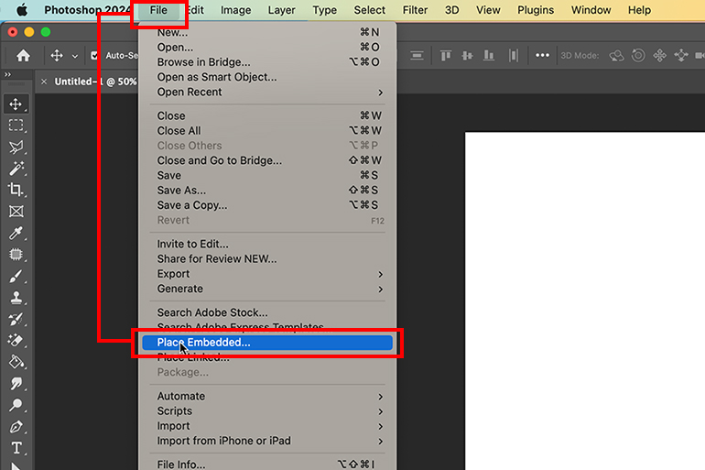Open the Filter menu

coord(415,10)
